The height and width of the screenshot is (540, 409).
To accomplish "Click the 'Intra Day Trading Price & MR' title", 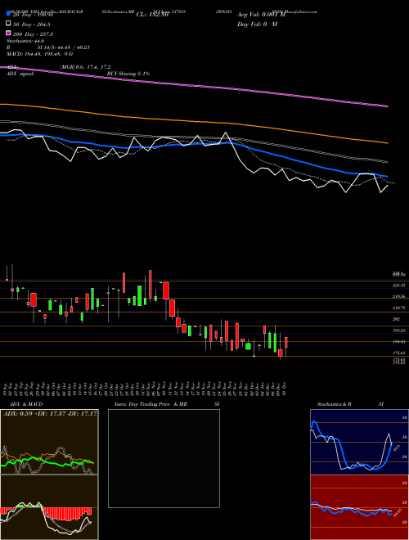I will [151, 404].
